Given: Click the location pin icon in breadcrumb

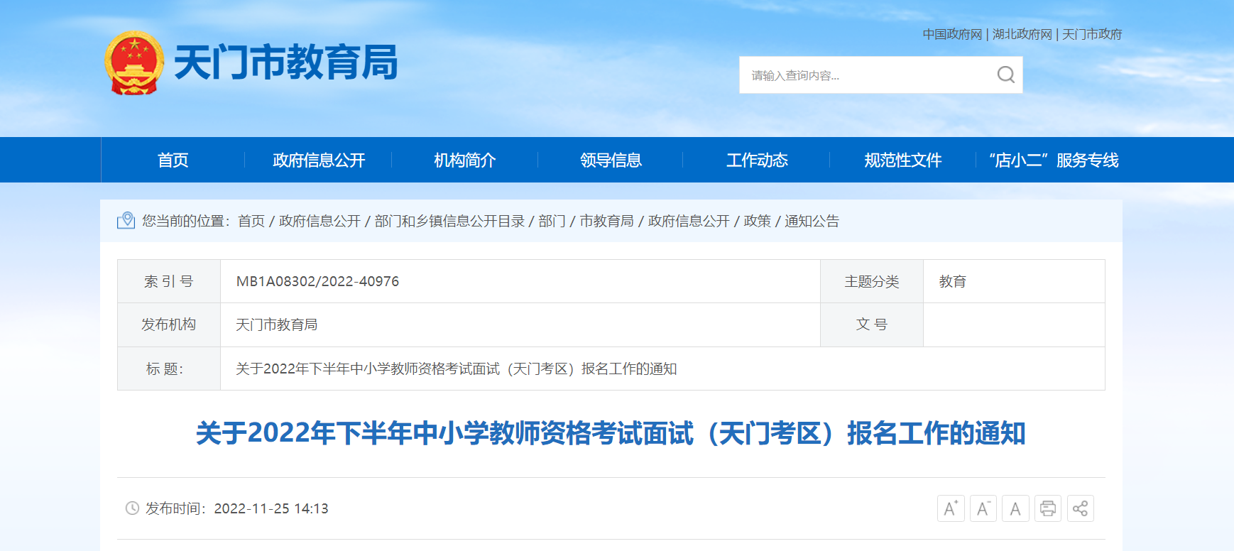Looking at the screenshot, I should click(x=126, y=220).
